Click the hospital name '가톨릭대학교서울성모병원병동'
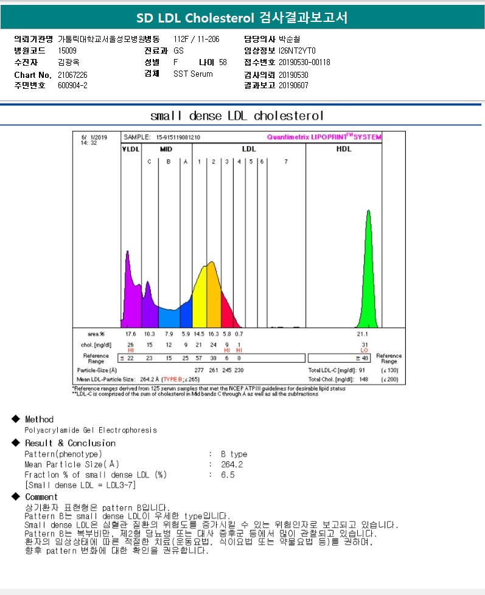 (108, 39)
